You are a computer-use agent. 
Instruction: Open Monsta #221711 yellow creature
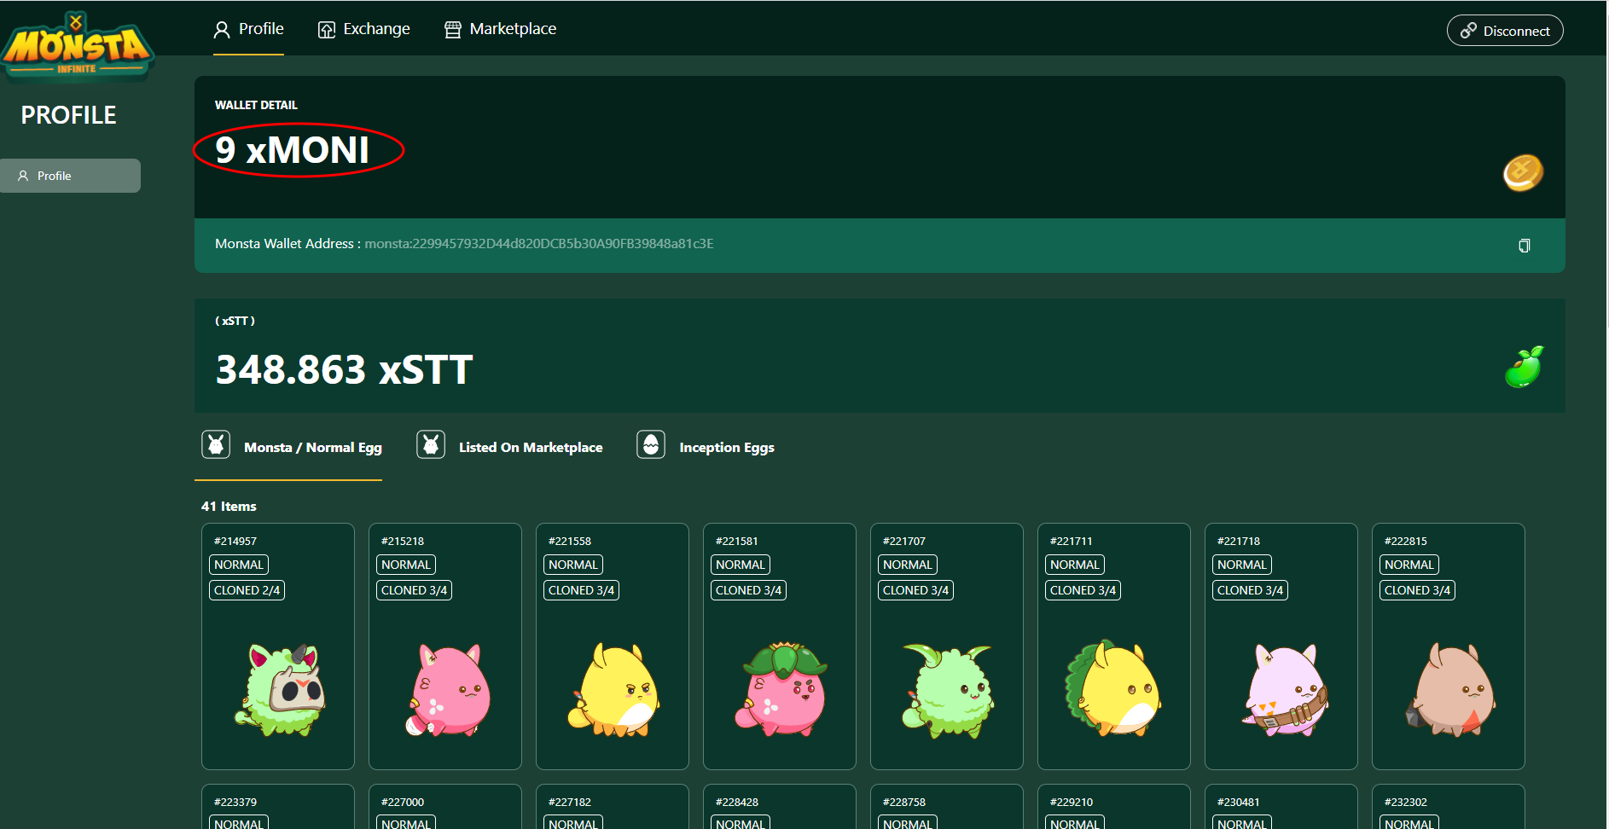[1113, 687]
